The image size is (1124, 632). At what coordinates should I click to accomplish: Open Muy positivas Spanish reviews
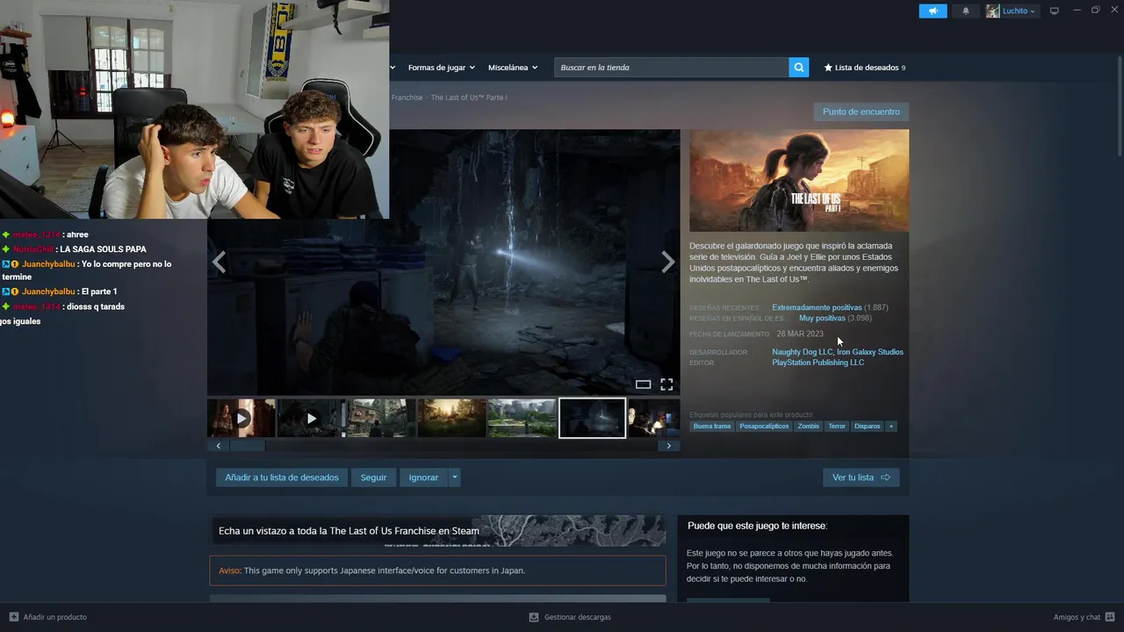[822, 318]
